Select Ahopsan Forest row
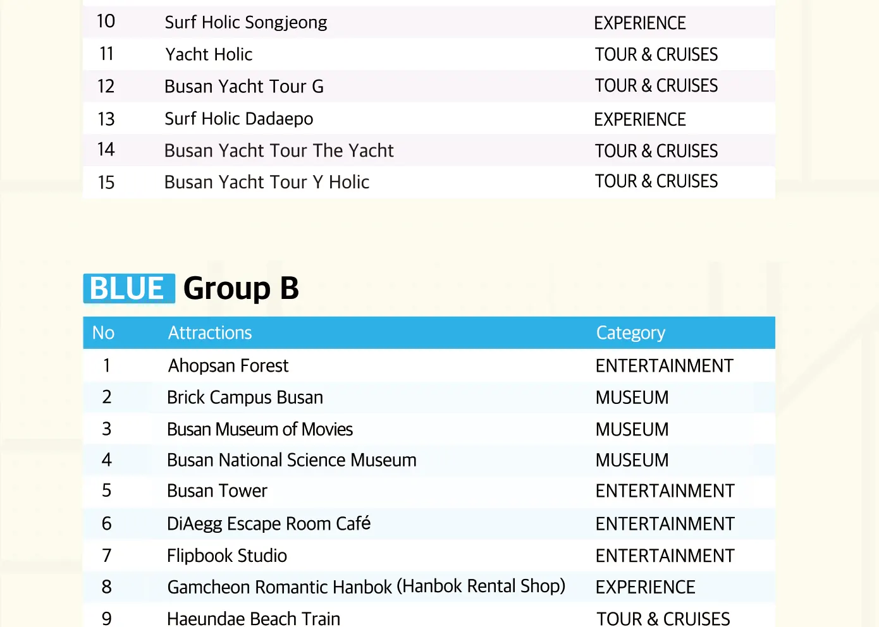This screenshot has height=627, width=879. point(429,365)
